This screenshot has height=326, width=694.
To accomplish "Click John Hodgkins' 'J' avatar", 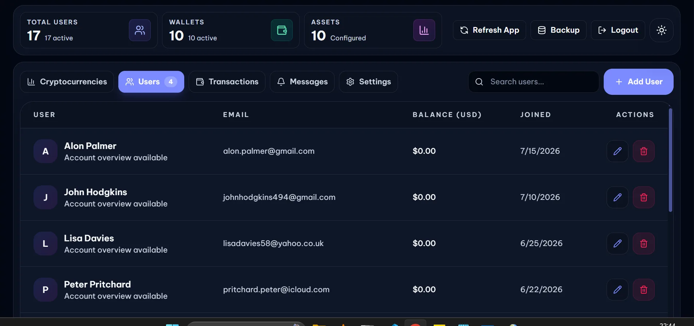I will (x=46, y=197).
